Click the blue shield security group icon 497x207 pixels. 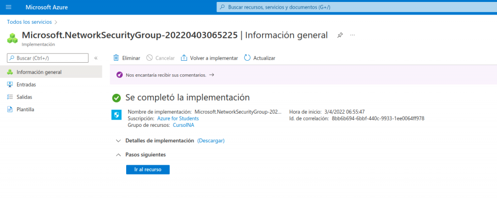pos(116,115)
